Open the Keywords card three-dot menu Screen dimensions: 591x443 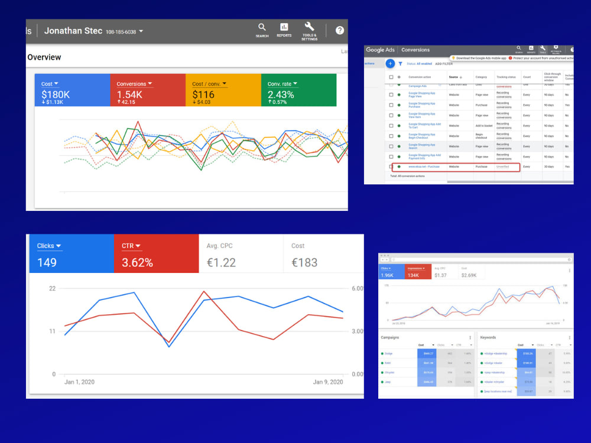[x=569, y=337]
